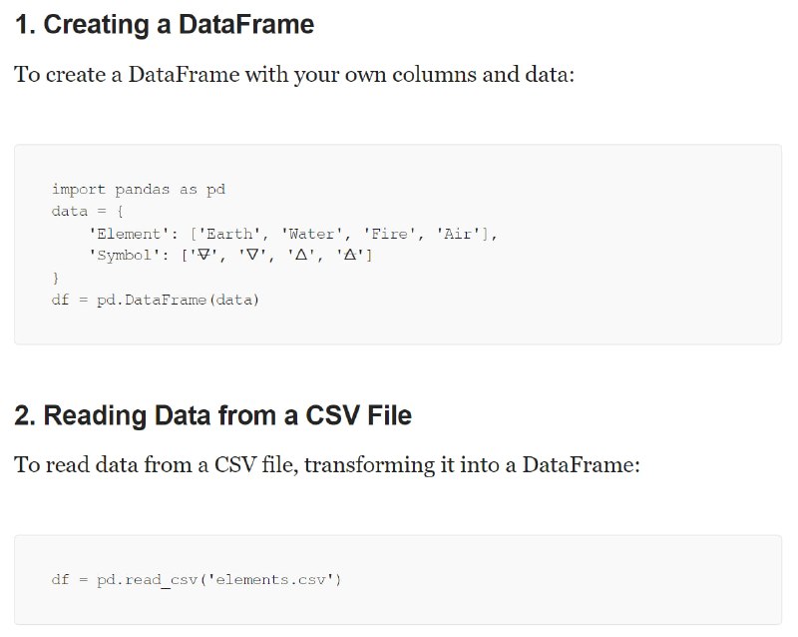Click the 'elements.csv' filename string
This screenshot has height=637, width=798.
point(270,580)
